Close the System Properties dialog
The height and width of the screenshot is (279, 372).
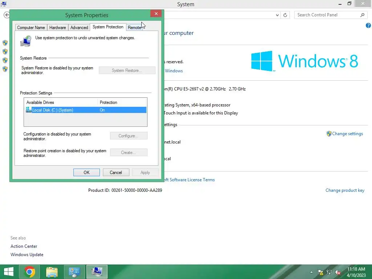tap(156, 13)
